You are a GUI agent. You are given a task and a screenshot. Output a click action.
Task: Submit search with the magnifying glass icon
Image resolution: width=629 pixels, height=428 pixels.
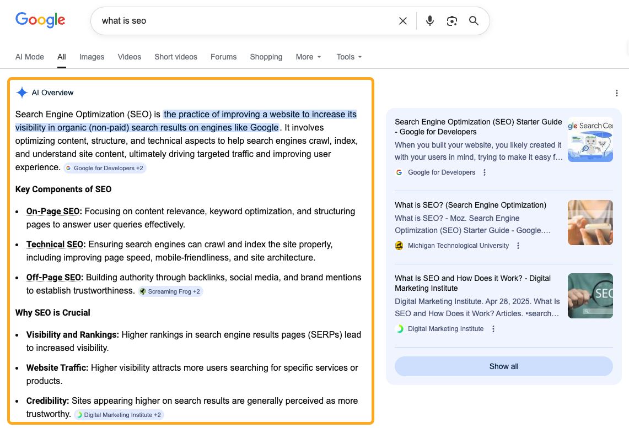(474, 21)
